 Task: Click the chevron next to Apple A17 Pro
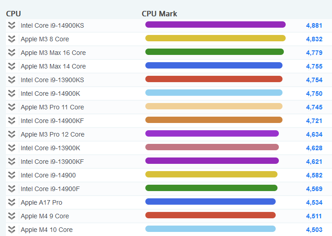[12, 202]
